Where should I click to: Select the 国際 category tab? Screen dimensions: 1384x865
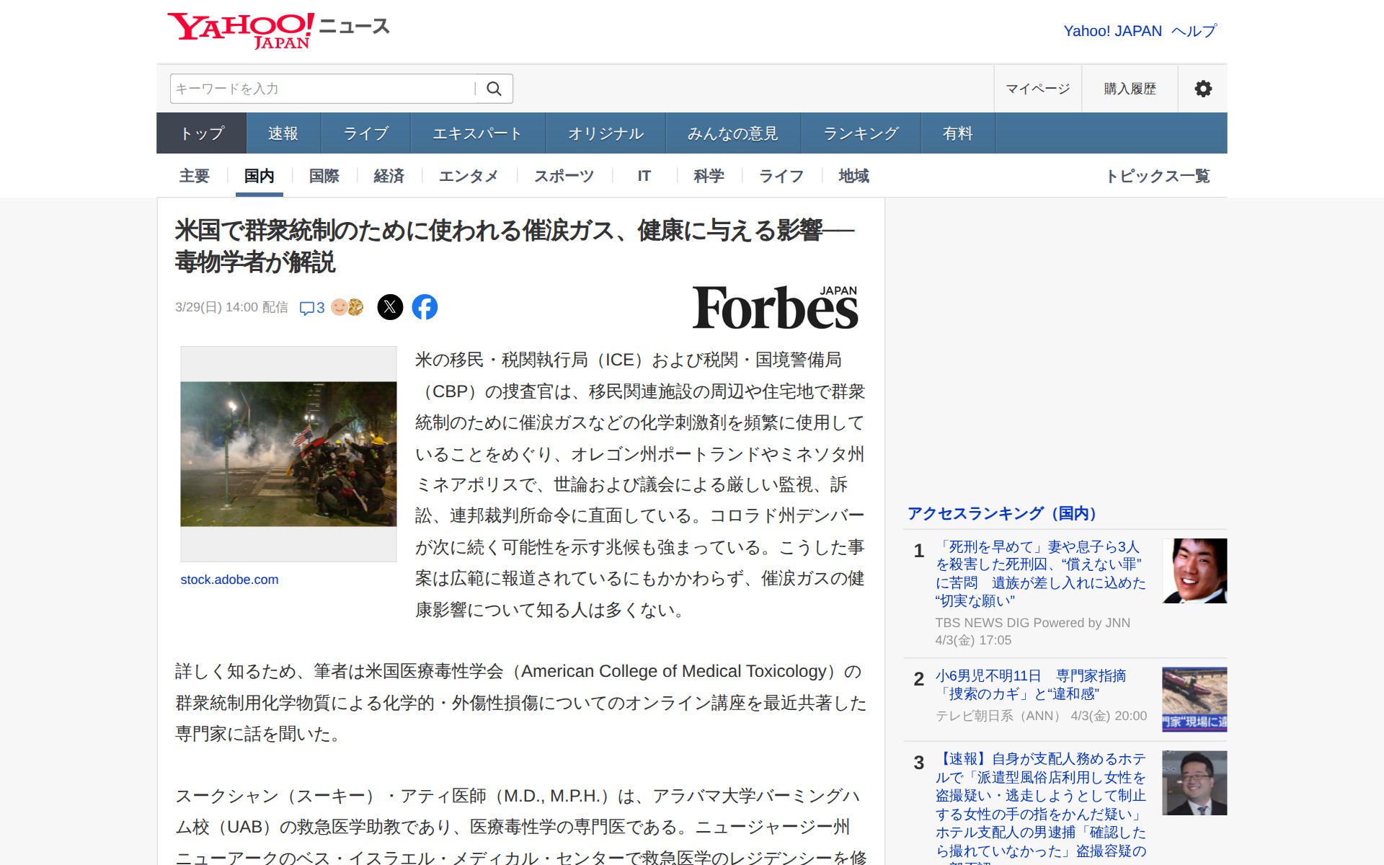coord(324,176)
